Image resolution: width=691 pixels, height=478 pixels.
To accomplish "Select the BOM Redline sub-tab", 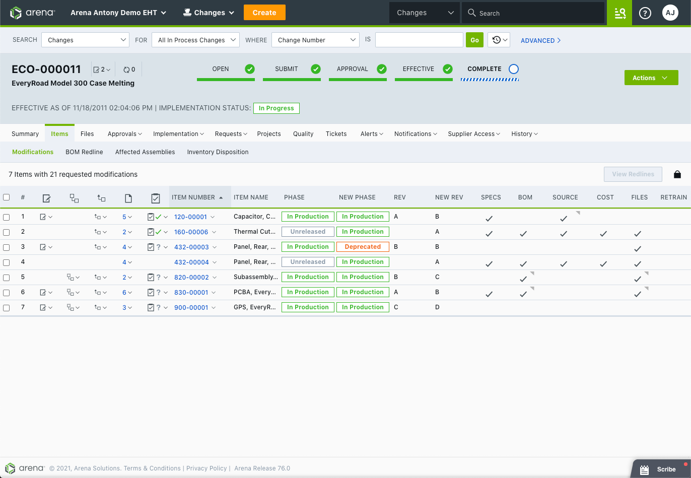I will [84, 152].
